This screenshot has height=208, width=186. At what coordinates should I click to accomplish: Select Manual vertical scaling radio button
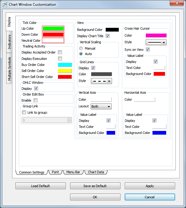point(81,48)
